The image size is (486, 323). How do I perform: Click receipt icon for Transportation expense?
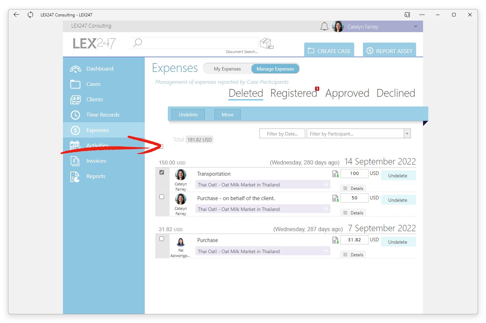tap(336, 174)
